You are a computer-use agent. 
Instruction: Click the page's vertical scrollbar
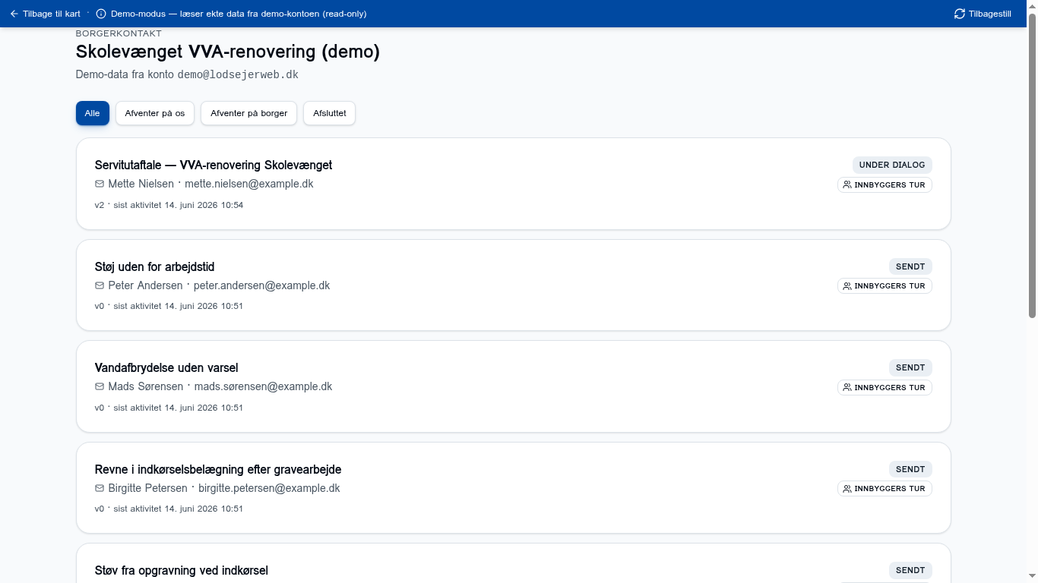(x=1033, y=167)
